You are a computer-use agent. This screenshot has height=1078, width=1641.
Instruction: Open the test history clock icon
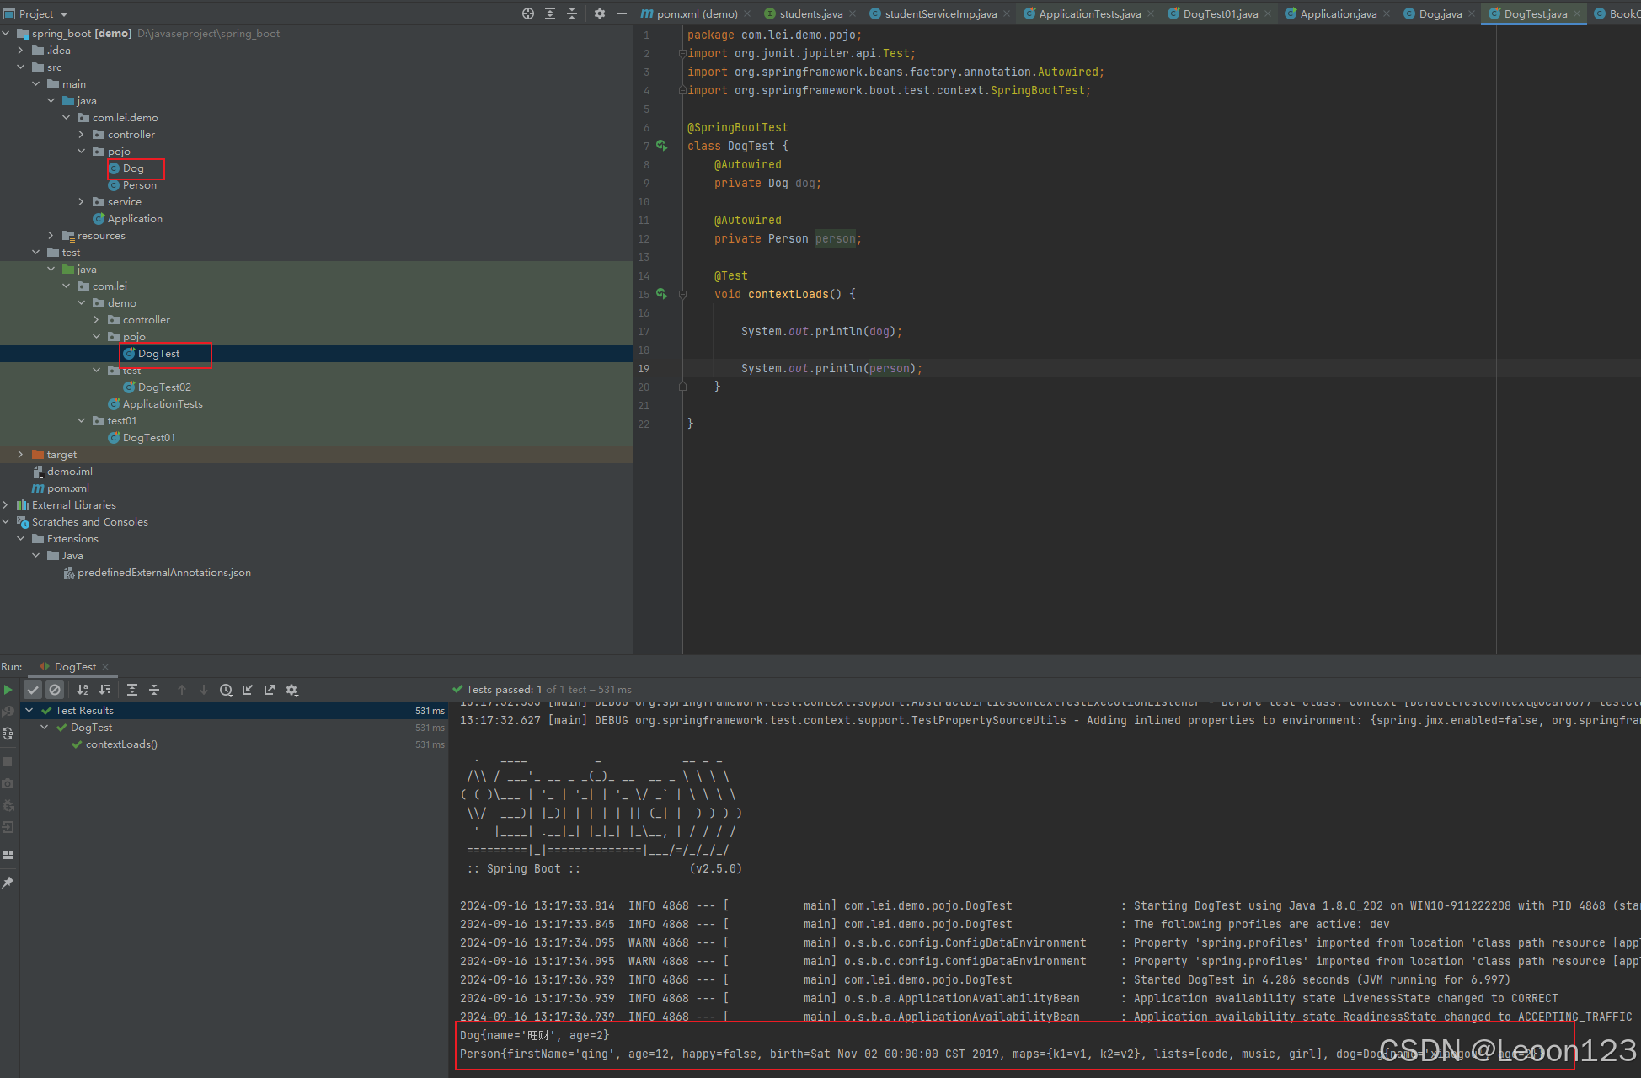coord(226,690)
